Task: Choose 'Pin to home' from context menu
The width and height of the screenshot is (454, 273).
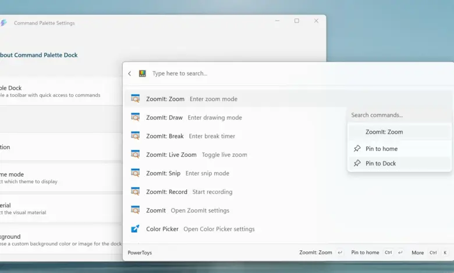Action: (x=399, y=149)
